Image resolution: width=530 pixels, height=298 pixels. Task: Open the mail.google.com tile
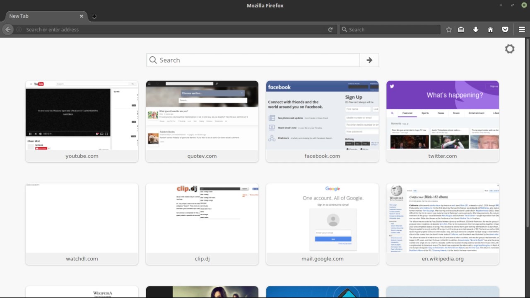[322, 224]
